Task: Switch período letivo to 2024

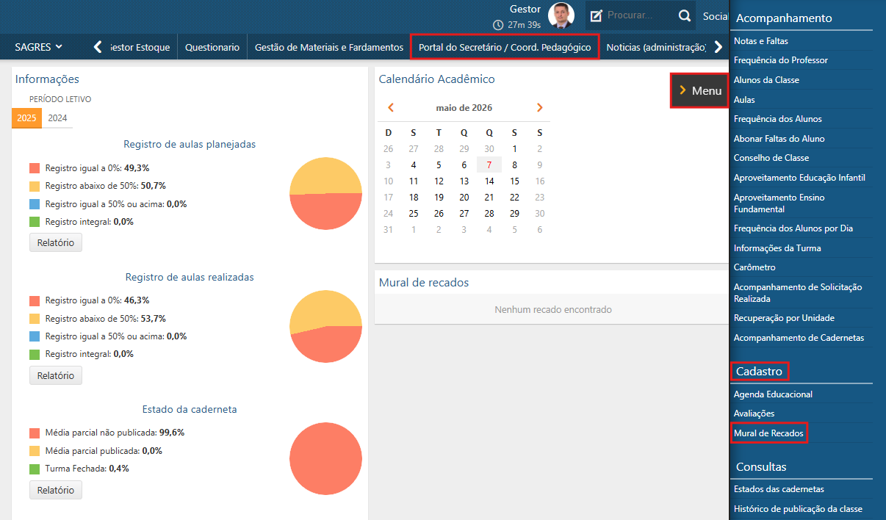Action: [57, 118]
